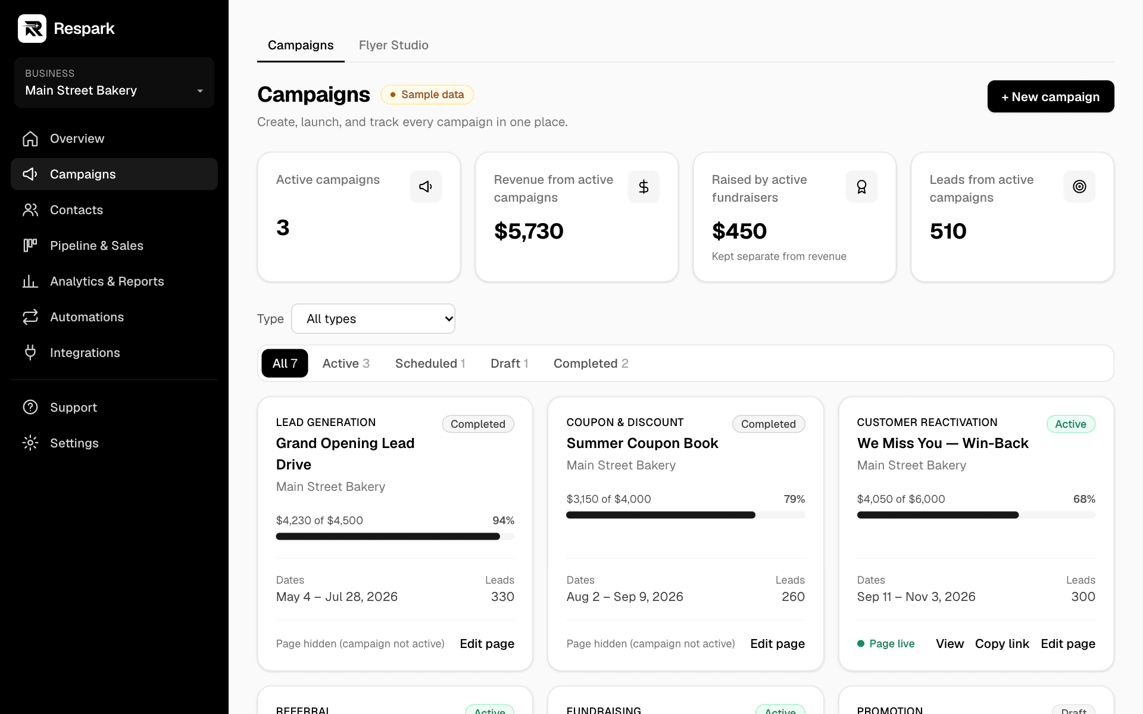Click the Summer Coupon Book title
Image resolution: width=1143 pixels, height=714 pixels.
click(x=642, y=443)
